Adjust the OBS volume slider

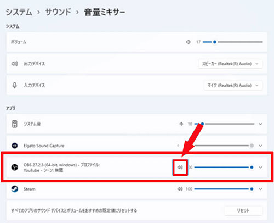(224, 168)
